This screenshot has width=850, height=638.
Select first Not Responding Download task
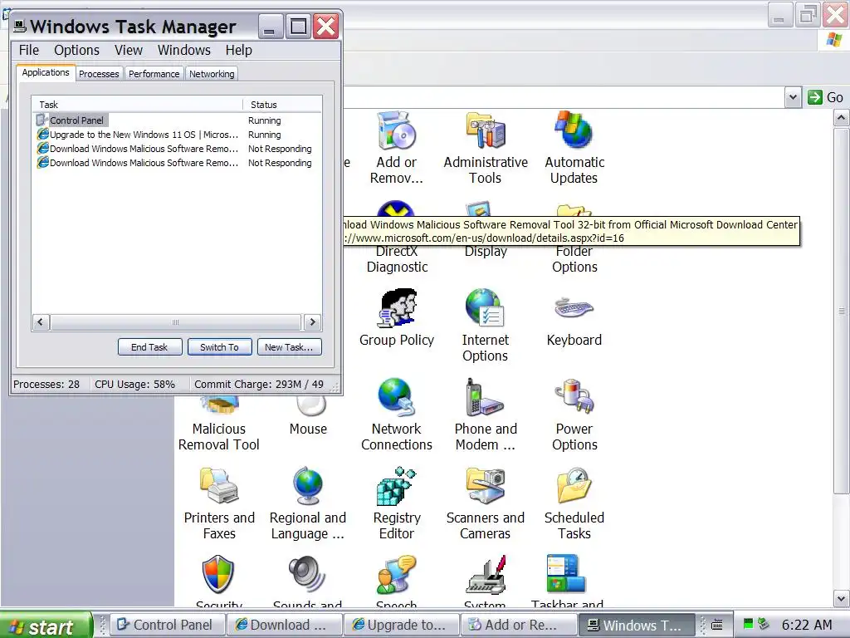177,149
